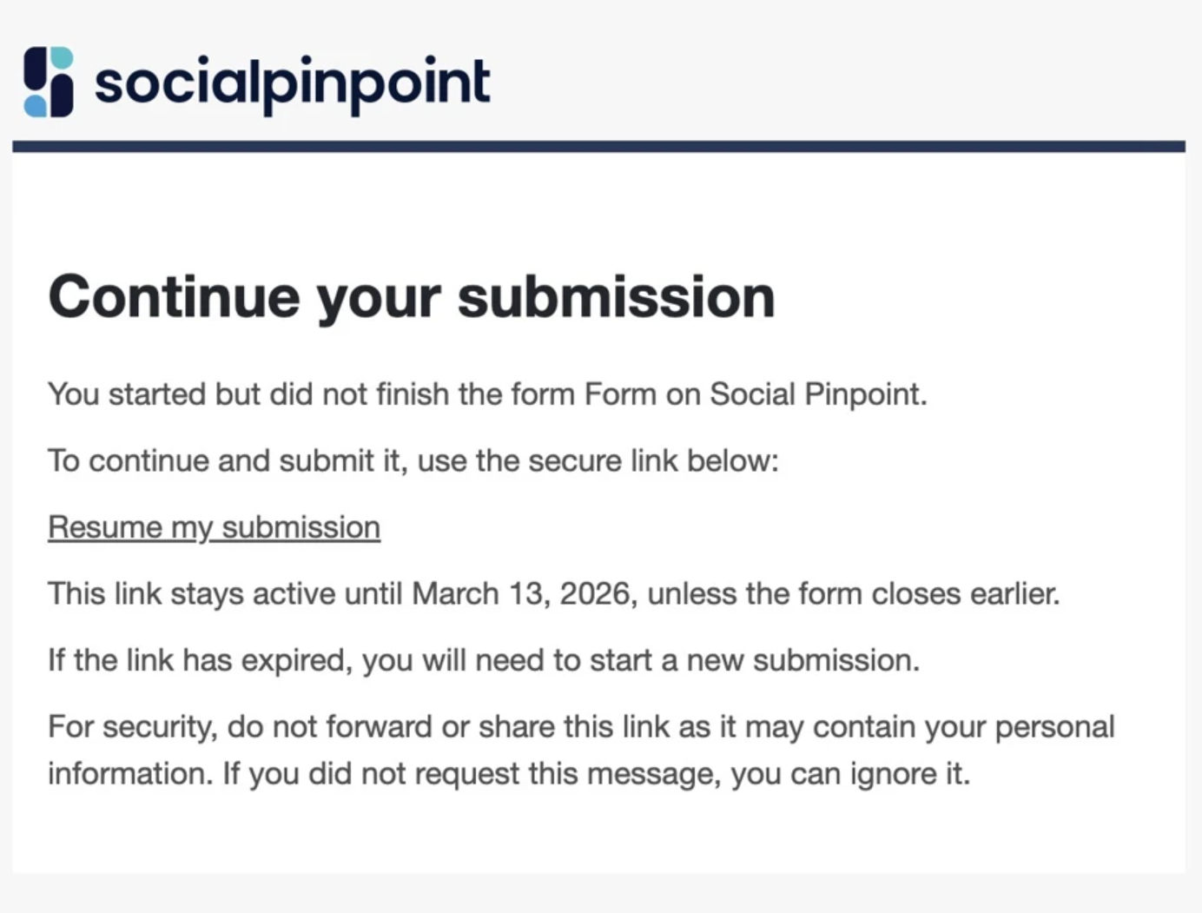Click the 'If the link has expired' sentence
This screenshot has width=1202, height=913.
tap(483, 660)
